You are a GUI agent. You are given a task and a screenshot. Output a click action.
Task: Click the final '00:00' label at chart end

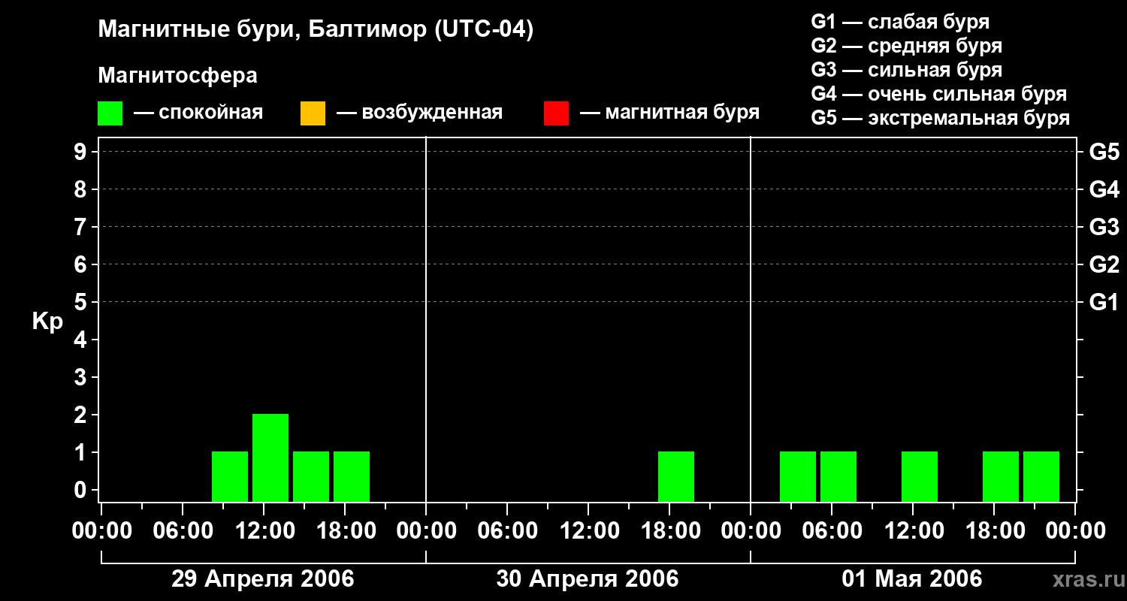1075,531
